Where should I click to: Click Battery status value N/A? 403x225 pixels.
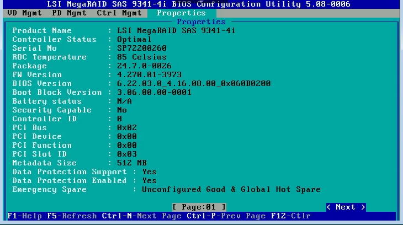point(124,101)
